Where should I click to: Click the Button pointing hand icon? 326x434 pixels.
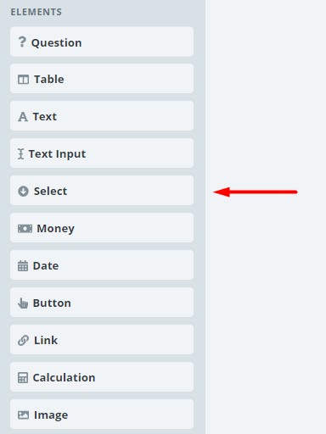[x=23, y=303]
